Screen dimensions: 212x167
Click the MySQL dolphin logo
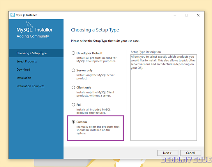[29, 24]
